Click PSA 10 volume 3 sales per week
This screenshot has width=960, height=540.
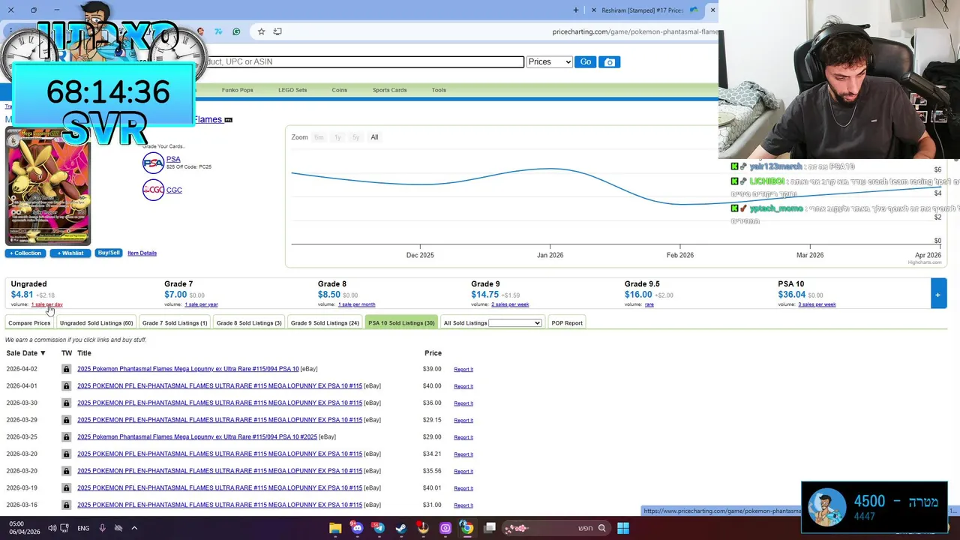coord(817,304)
